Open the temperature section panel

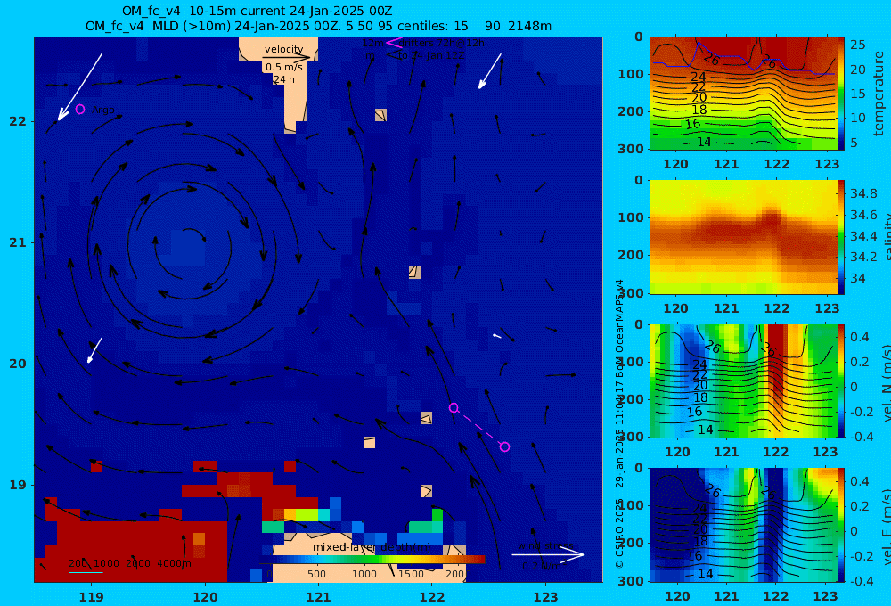(x=744, y=94)
